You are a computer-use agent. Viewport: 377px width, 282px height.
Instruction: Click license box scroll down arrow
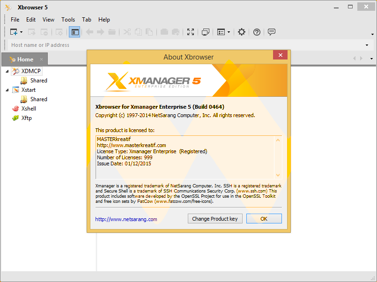[278, 175]
